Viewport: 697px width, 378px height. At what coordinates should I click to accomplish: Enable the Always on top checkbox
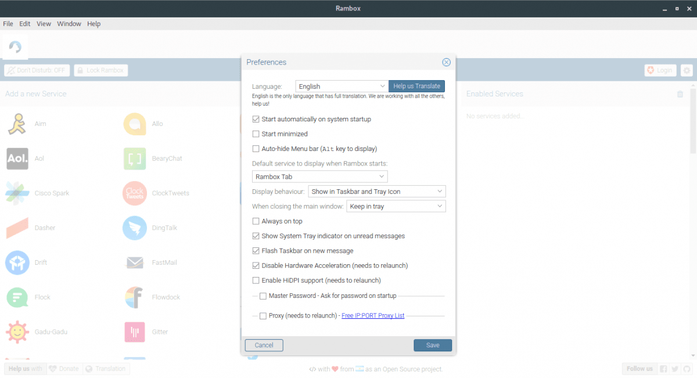(x=256, y=221)
